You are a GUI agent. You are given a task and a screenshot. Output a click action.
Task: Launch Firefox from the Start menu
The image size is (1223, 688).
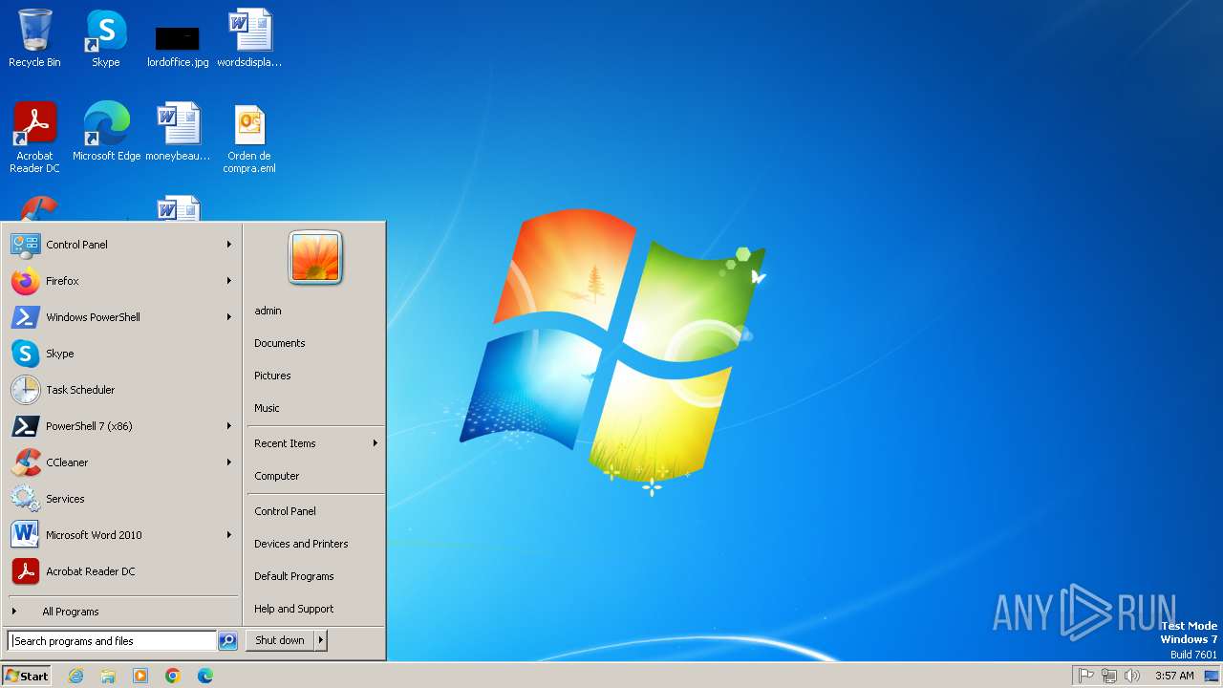coord(122,281)
